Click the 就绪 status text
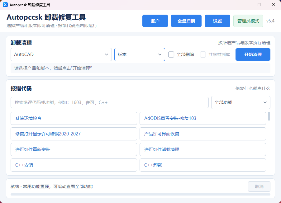The image size is (281, 203). point(51,186)
